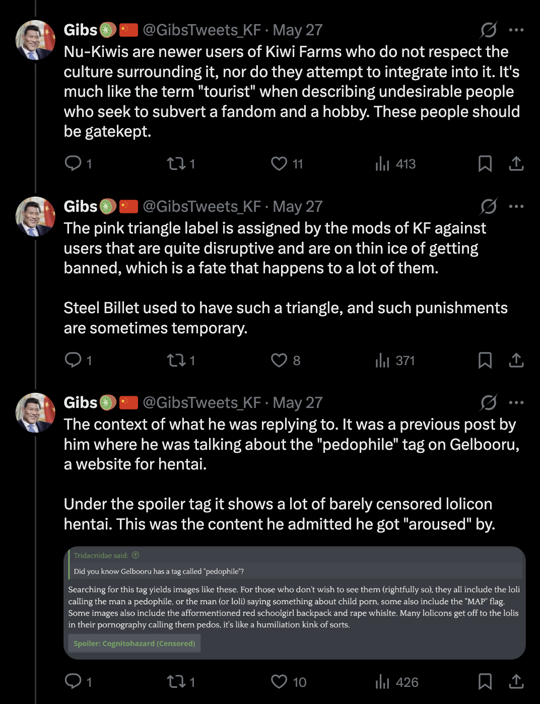Open May 27 timestamp of second tweet
The image size is (540, 704).
point(297,206)
